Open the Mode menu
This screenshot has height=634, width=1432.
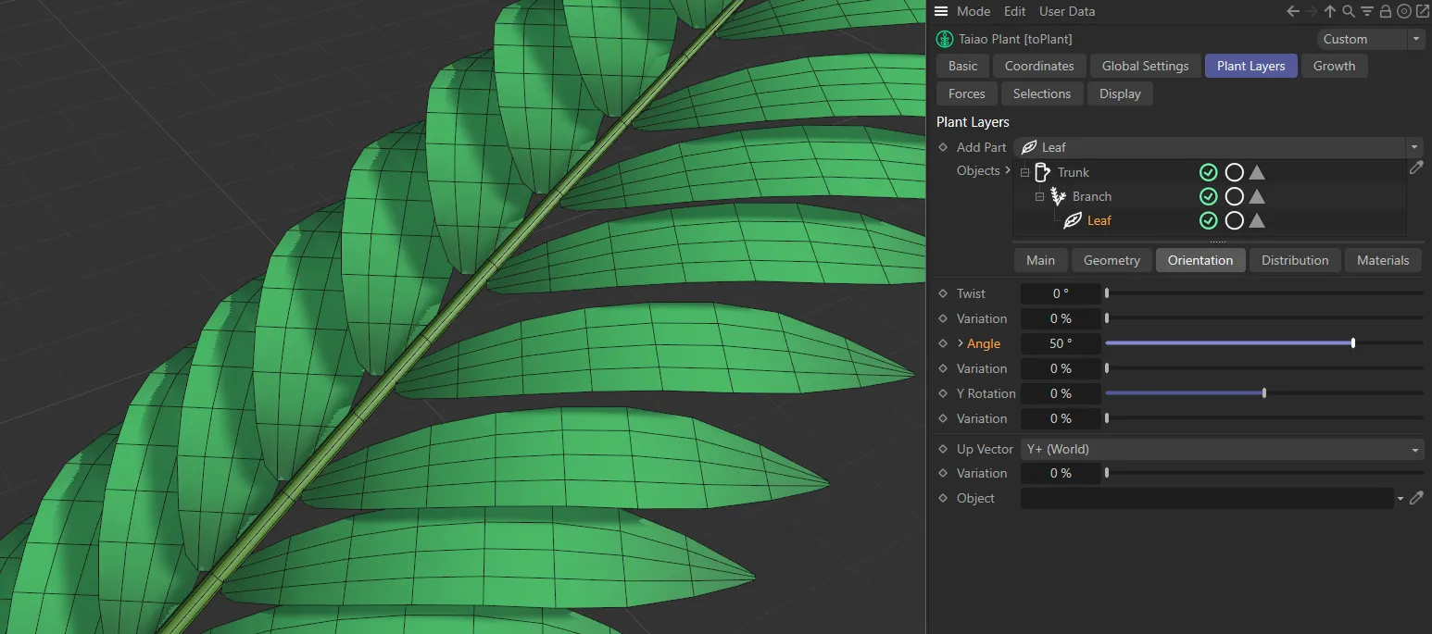tap(974, 11)
